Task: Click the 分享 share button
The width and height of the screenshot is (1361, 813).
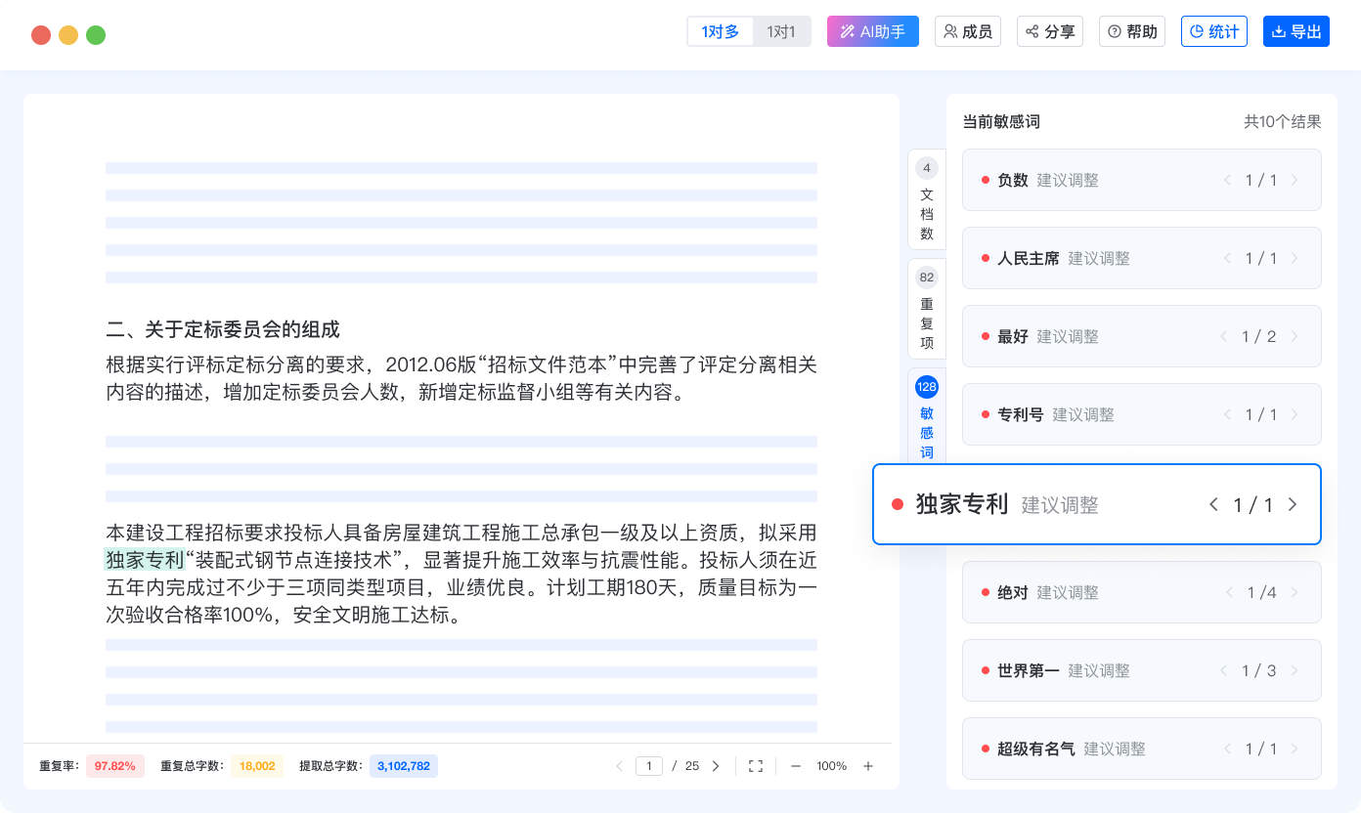Action: point(1050,31)
